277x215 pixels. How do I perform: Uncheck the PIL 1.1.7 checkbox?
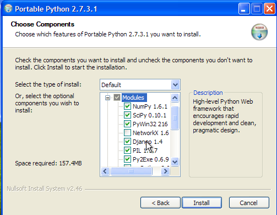(x=127, y=150)
